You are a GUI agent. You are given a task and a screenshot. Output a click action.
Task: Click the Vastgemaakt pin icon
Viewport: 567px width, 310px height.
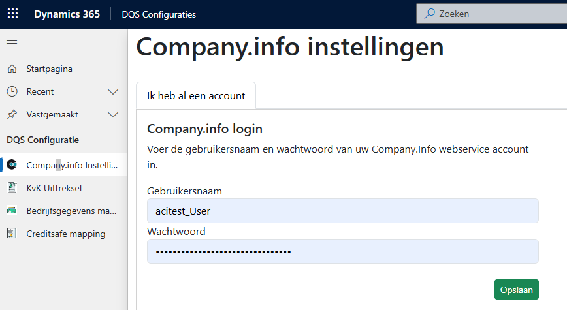[12, 114]
